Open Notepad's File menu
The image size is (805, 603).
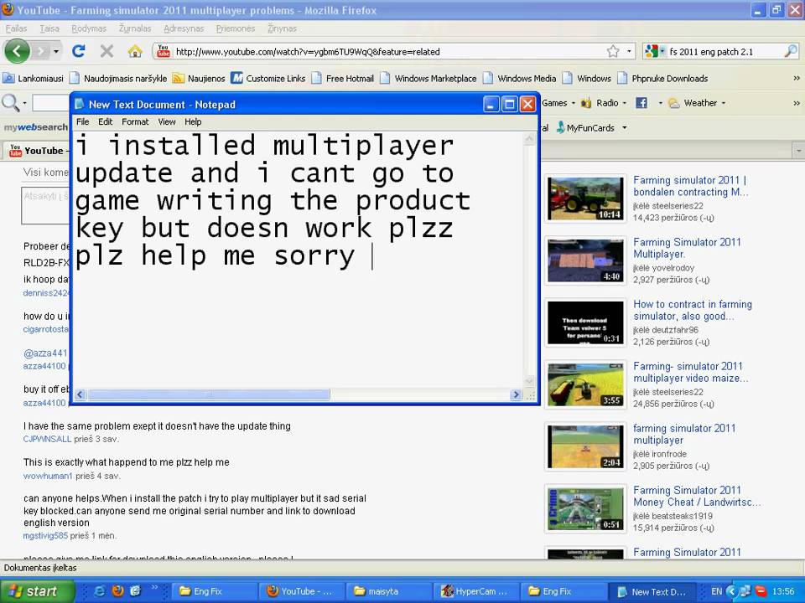point(82,121)
